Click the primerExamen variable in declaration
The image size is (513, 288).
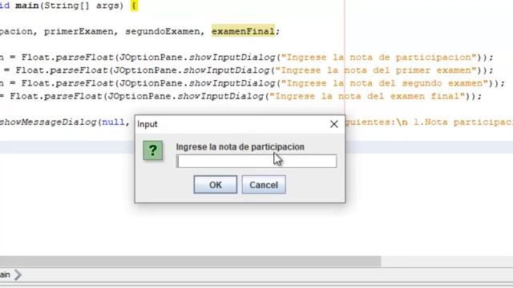pos(79,31)
